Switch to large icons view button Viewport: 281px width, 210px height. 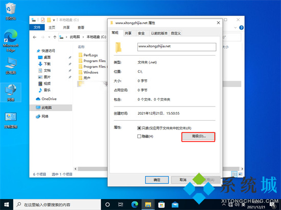[241, 174]
